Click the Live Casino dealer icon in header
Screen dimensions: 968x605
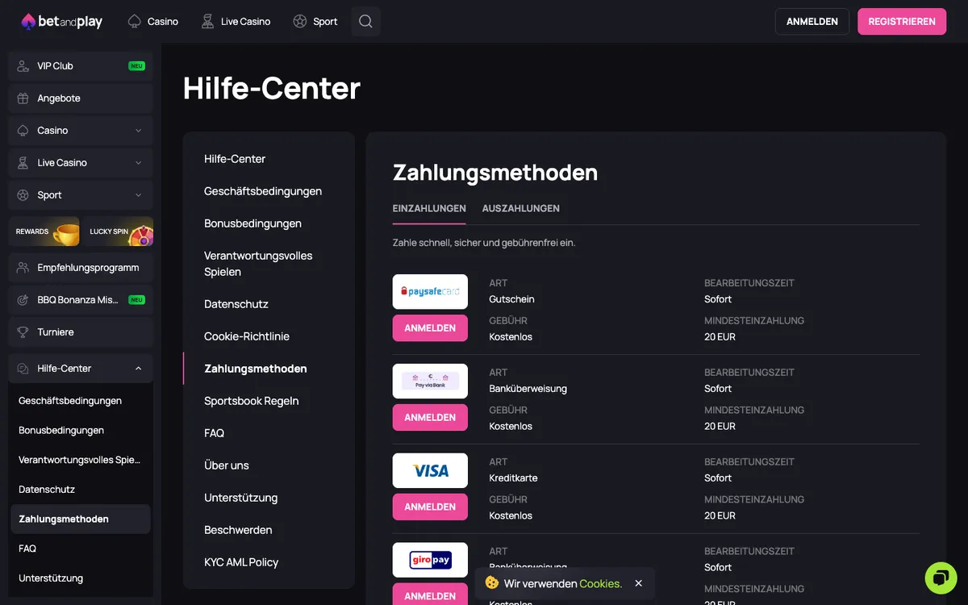[x=208, y=22]
